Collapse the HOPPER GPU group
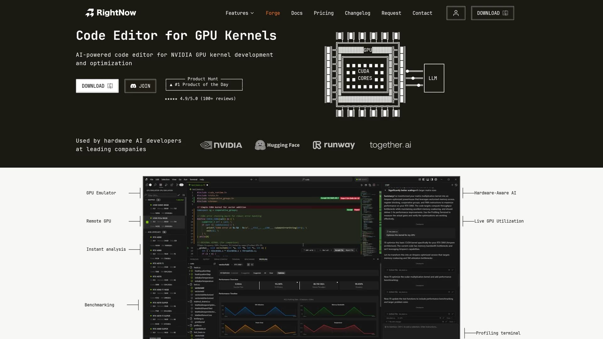This screenshot has height=339, width=603. pyautogui.click(x=146, y=200)
